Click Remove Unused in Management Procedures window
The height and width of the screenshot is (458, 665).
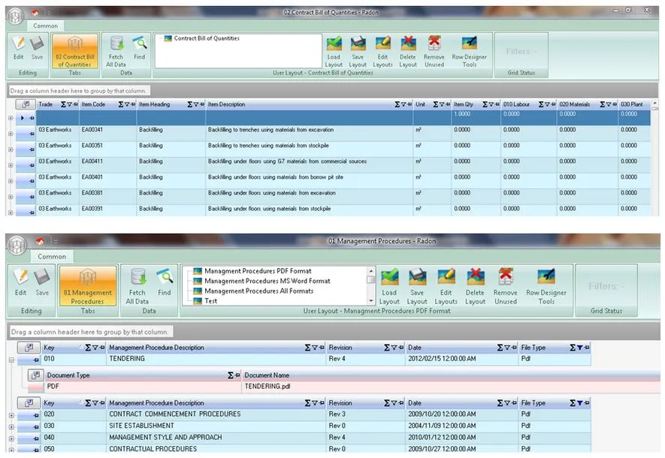pyautogui.click(x=506, y=286)
